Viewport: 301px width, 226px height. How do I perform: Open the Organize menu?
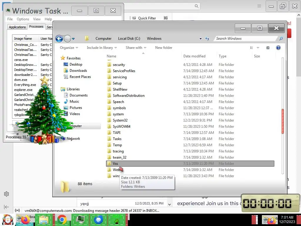pos(69,48)
